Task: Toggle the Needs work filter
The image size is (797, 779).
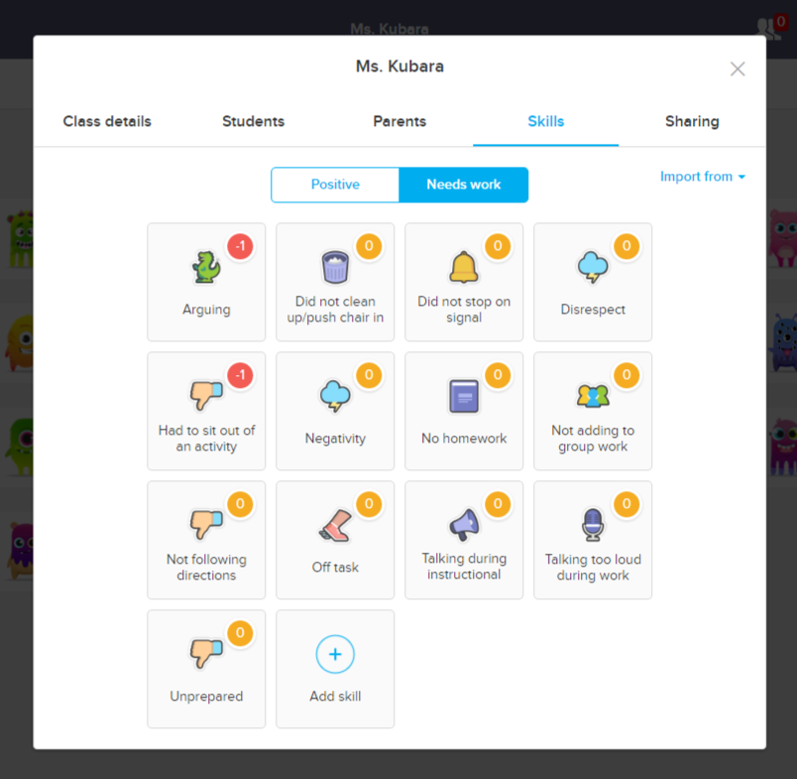Action: [x=463, y=185]
